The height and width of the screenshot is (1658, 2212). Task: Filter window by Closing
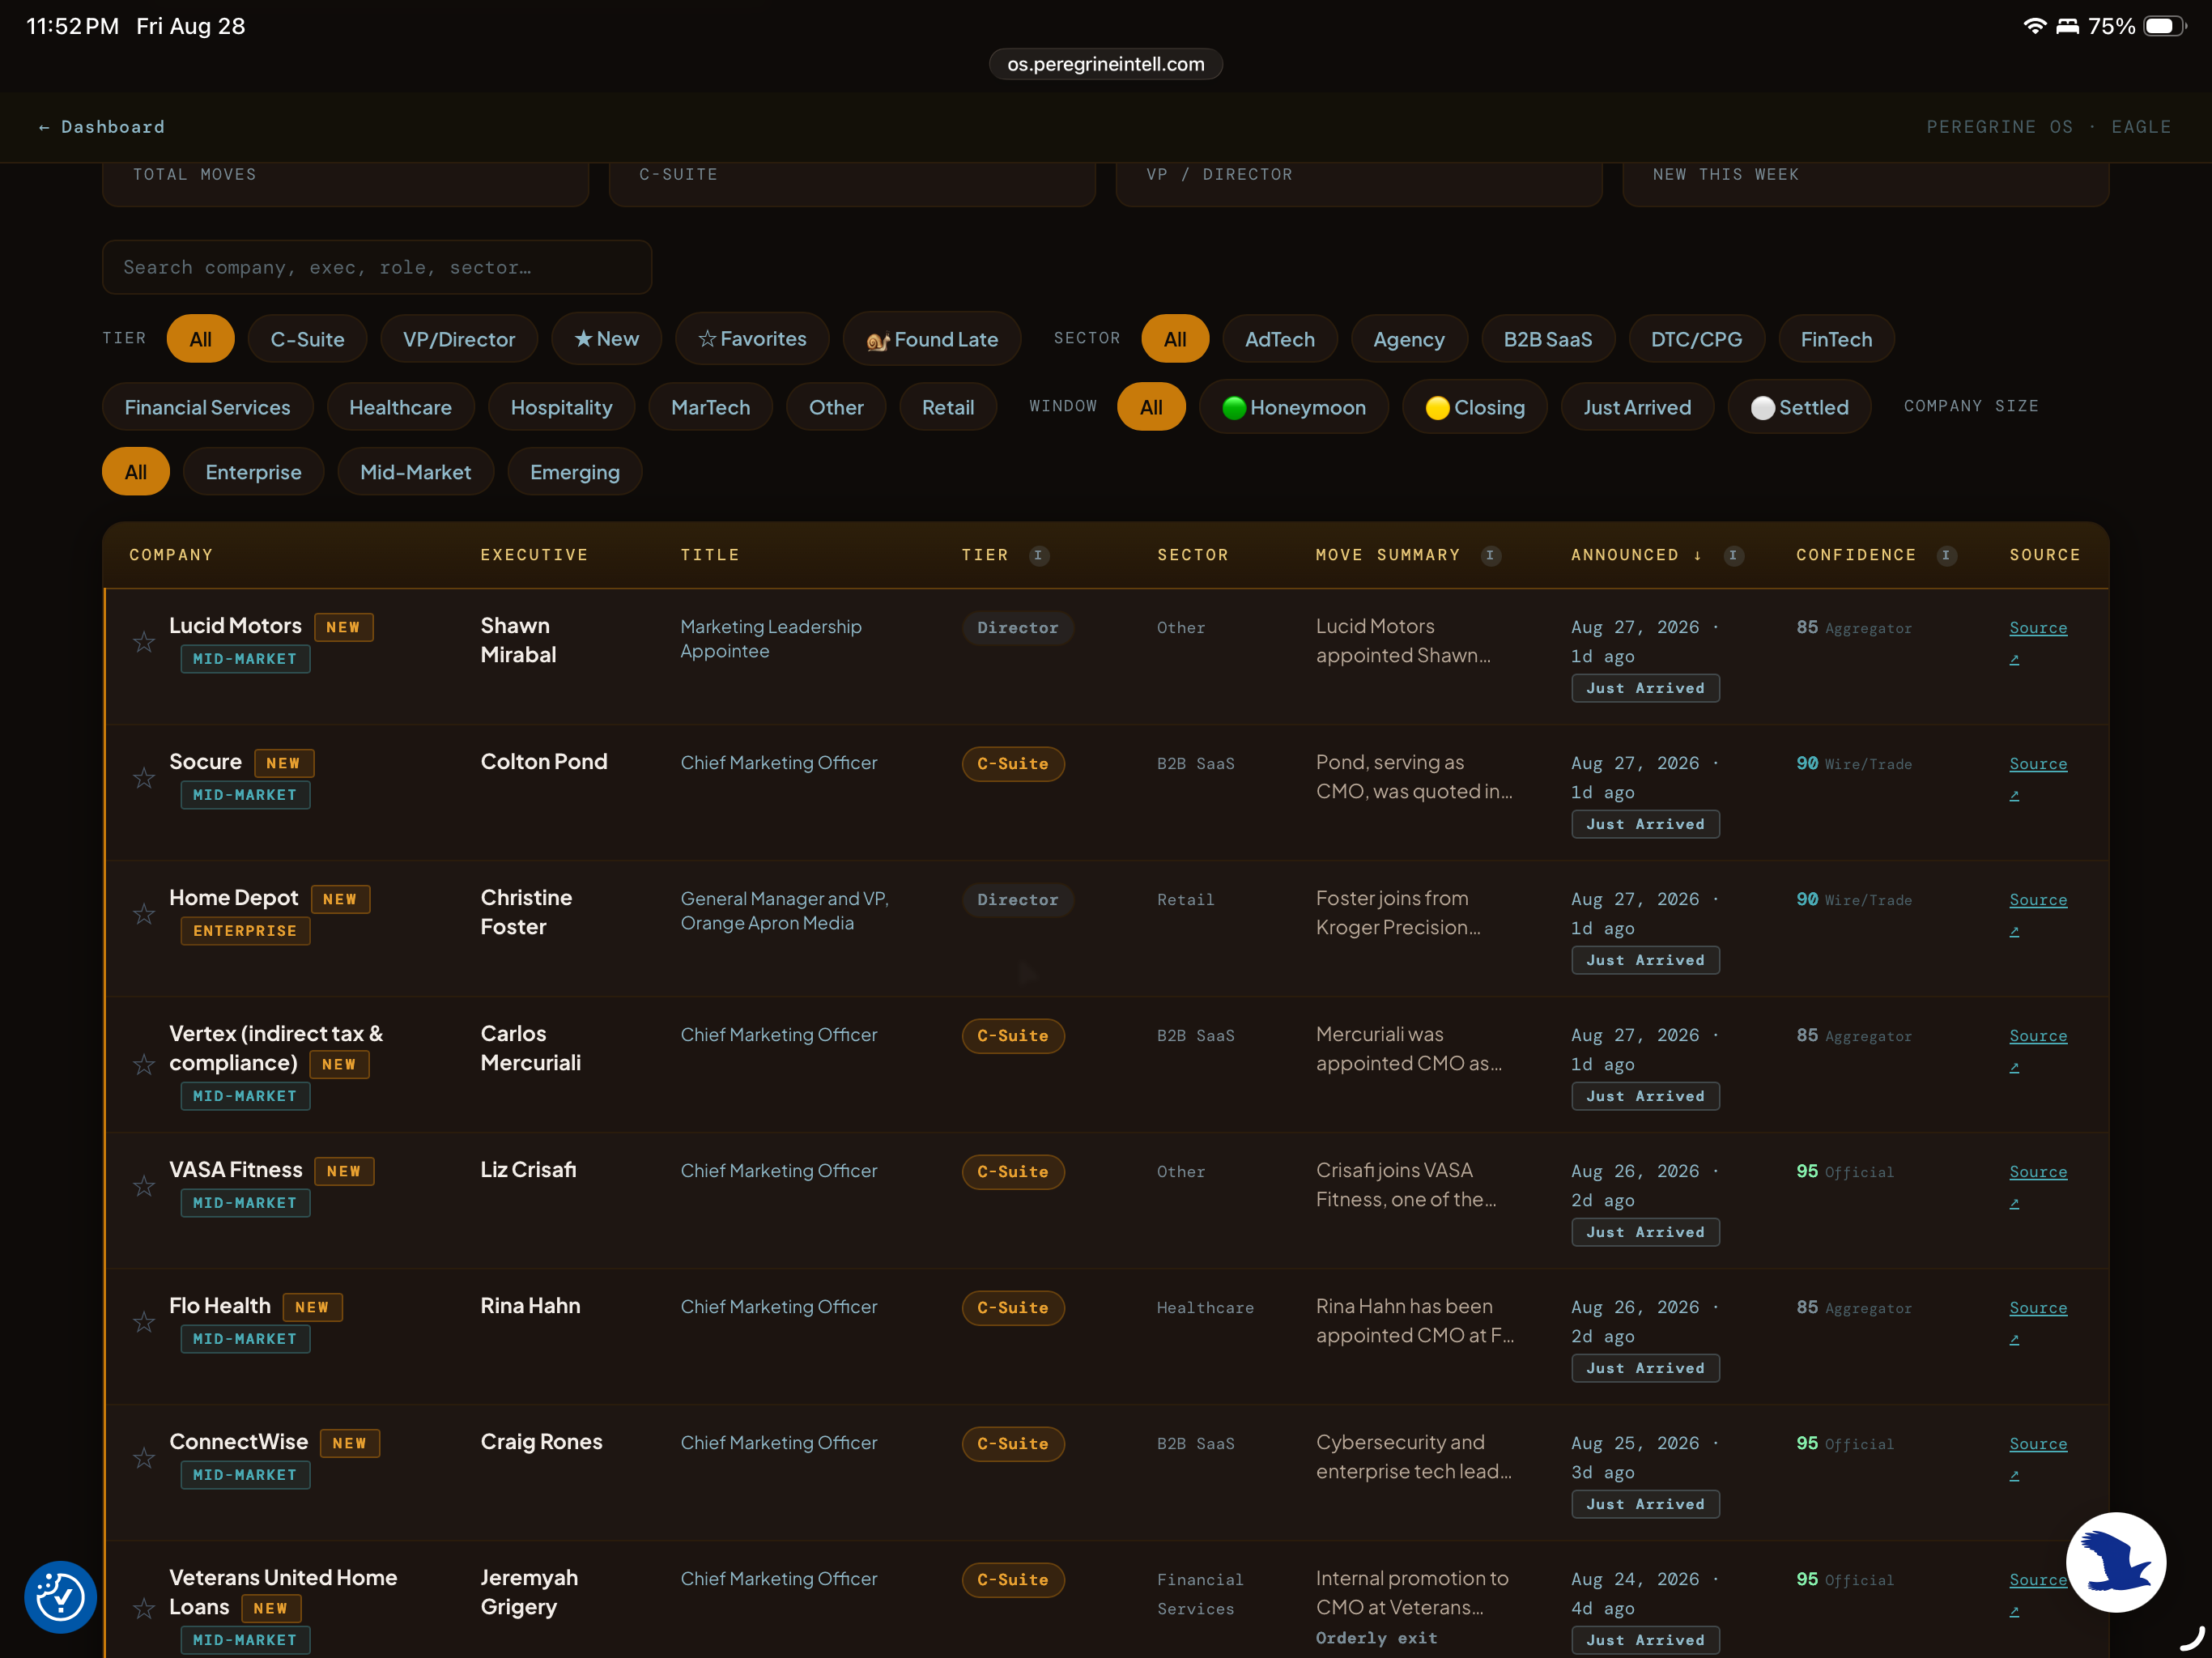[1475, 407]
